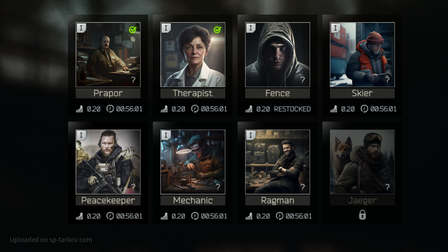
Task: Select the Peacekeeper portrait
Action: pyautogui.click(x=108, y=162)
